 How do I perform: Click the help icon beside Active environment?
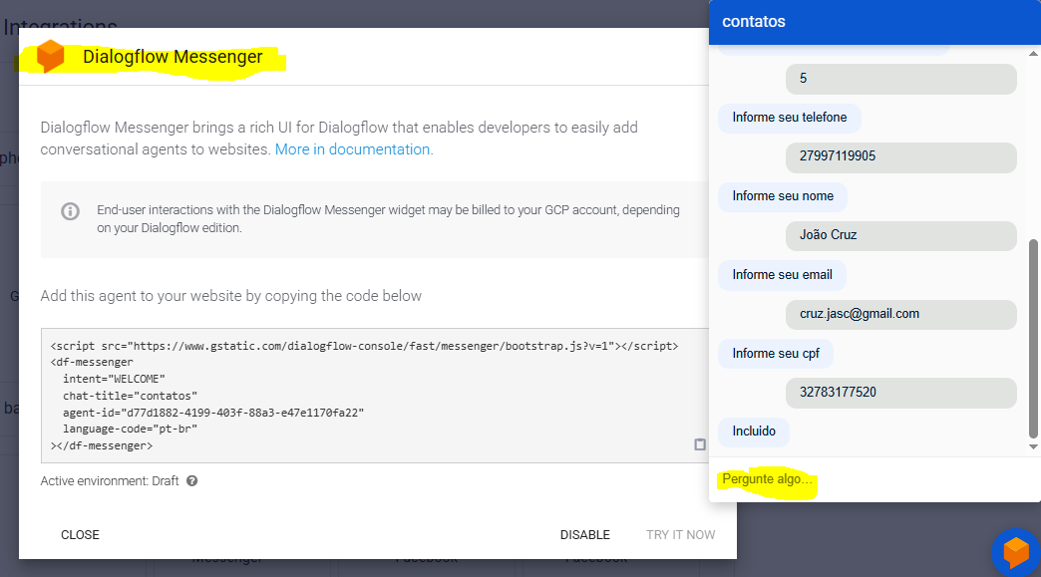(x=191, y=480)
